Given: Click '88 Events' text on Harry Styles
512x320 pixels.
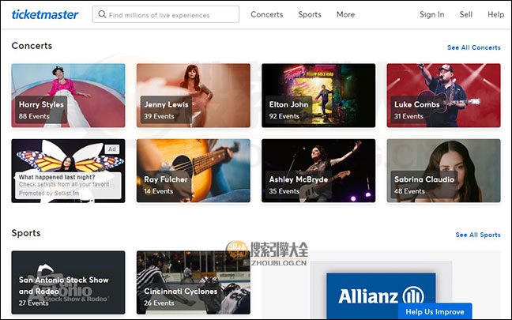Looking at the screenshot, I should (34, 116).
